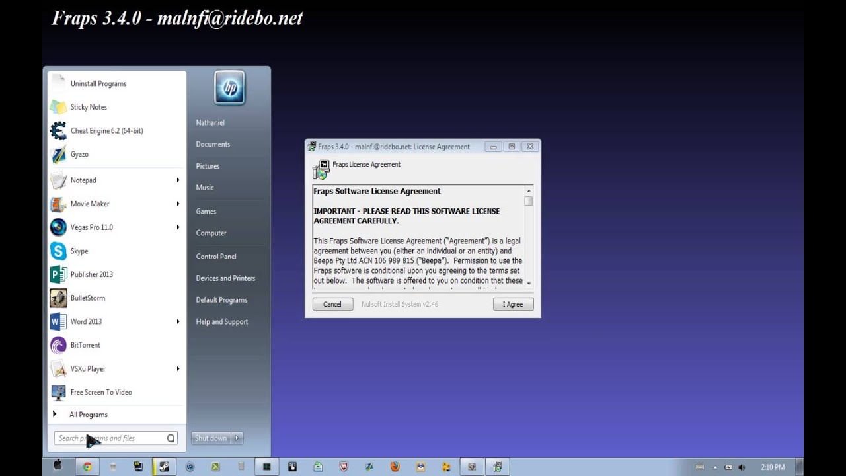Open Pictures from the Start menu
The image size is (846, 476).
click(208, 166)
